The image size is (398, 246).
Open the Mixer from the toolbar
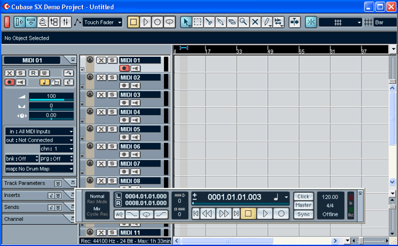[x=66, y=22]
